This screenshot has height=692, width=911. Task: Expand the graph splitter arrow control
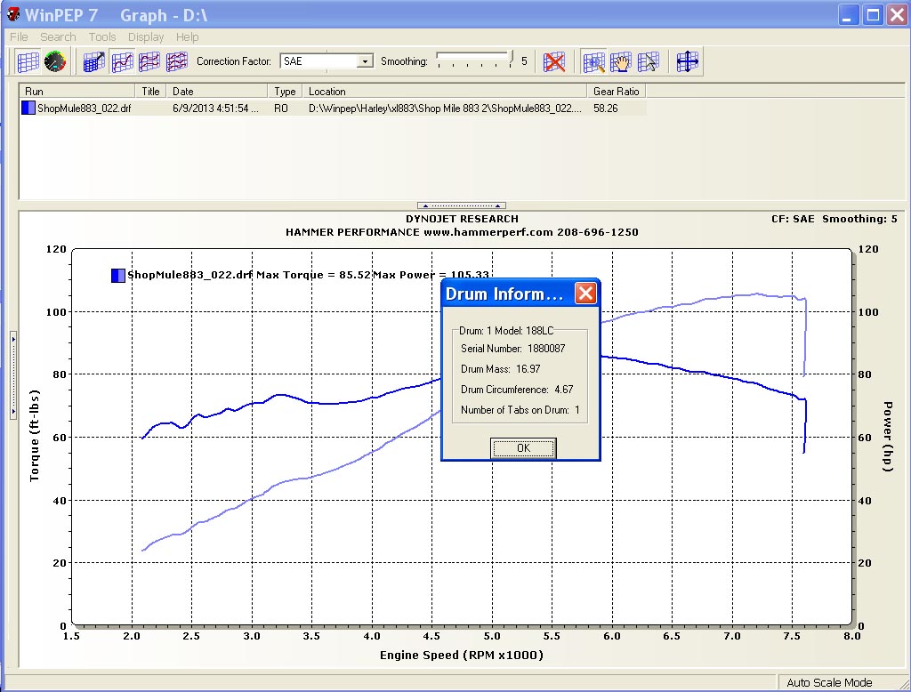click(x=460, y=205)
